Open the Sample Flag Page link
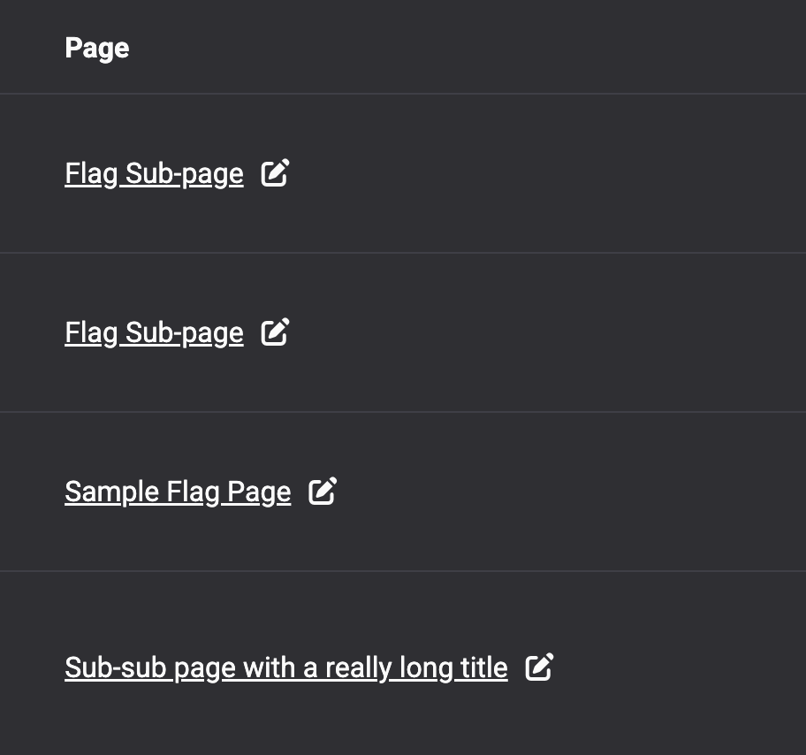This screenshot has width=806, height=755. click(x=178, y=492)
